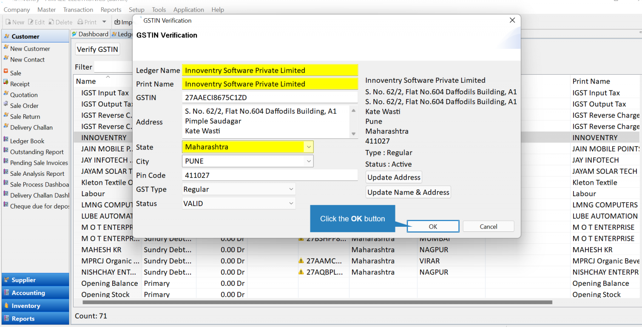Click the Import toolbar button
This screenshot has width=642, height=327.
(123, 22)
